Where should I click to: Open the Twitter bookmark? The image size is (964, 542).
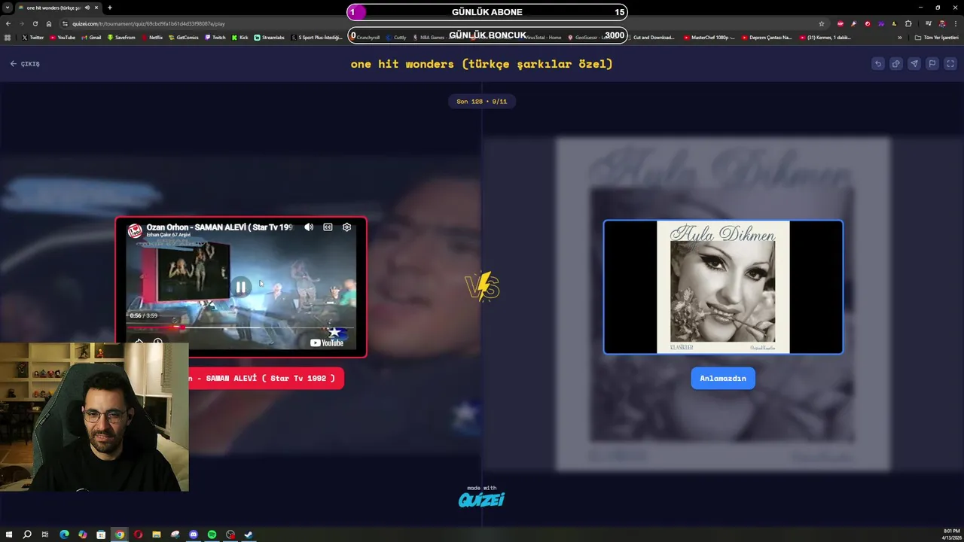click(33, 37)
